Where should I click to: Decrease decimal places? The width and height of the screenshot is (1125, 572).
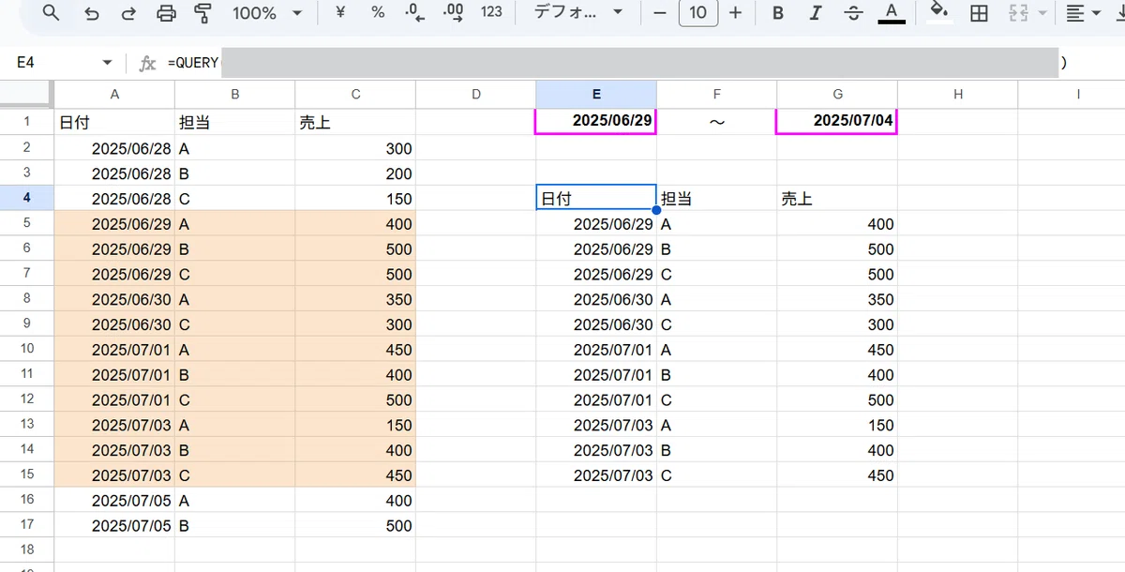click(x=414, y=13)
